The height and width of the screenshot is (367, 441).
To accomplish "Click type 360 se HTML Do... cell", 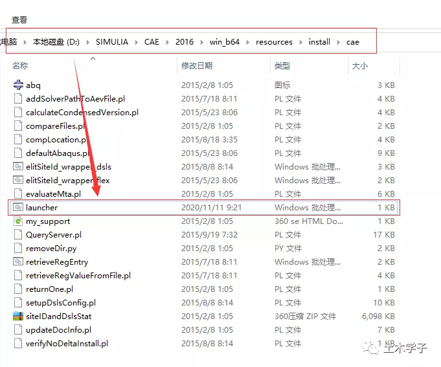I will [308, 221].
